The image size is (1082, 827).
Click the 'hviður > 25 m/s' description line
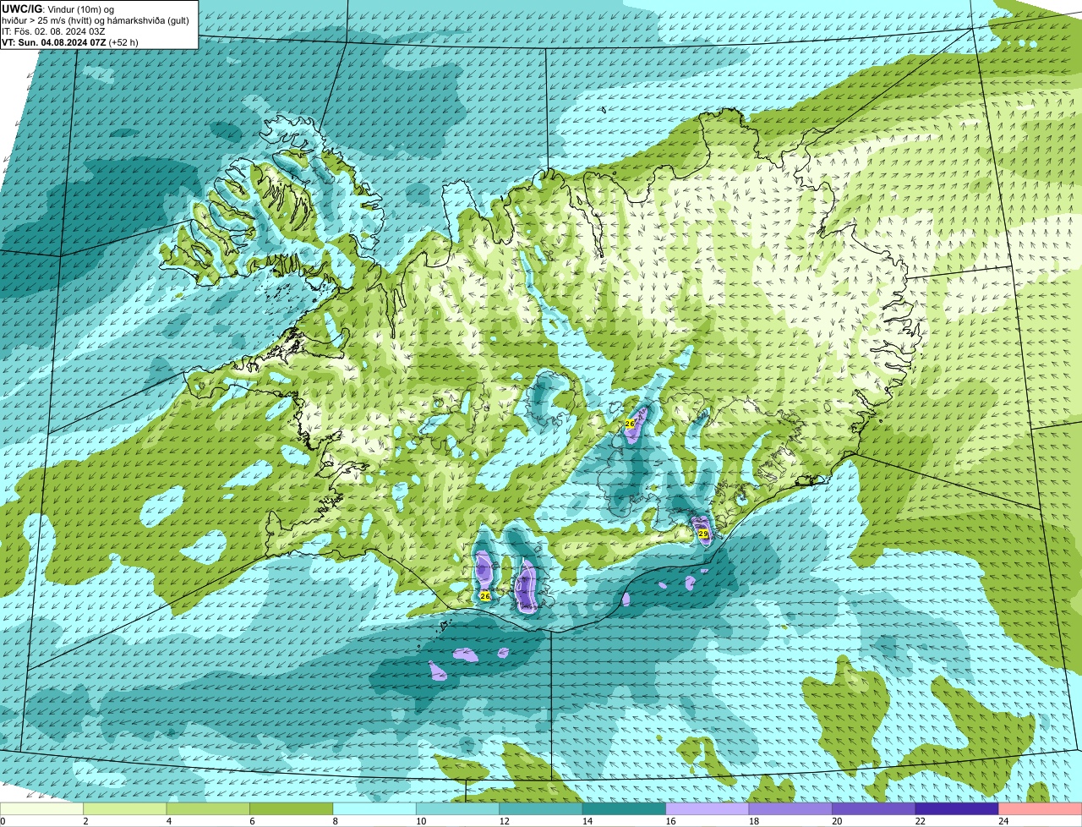pyautogui.click(x=96, y=20)
